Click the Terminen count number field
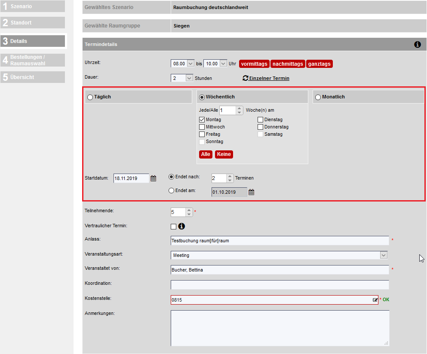 pyautogui.click(x=219, y=178)
